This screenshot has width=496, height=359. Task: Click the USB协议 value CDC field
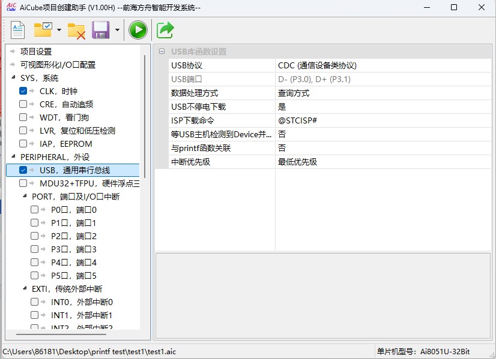(x=382, y=65)
